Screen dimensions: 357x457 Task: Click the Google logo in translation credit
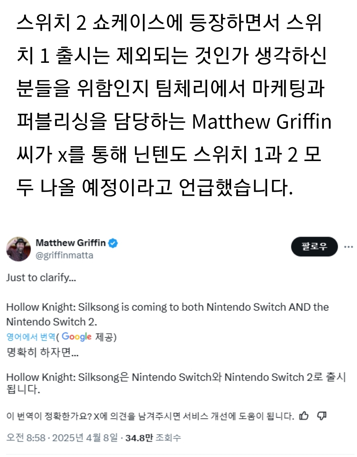(76, 337)
